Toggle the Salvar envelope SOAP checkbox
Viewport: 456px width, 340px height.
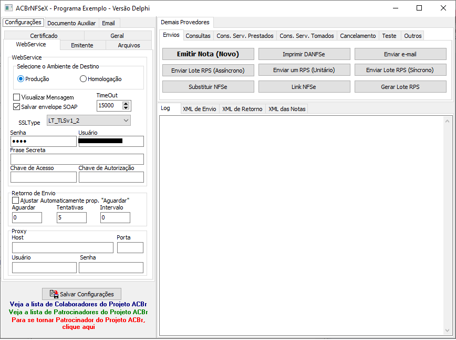(17, 107)
